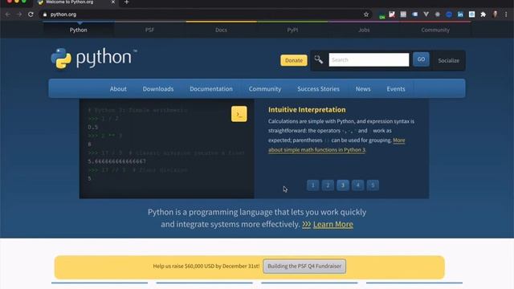The image size is (514, 289).
Task: Select the PSF top-bar tab
Action: click(x=149, y=30)
